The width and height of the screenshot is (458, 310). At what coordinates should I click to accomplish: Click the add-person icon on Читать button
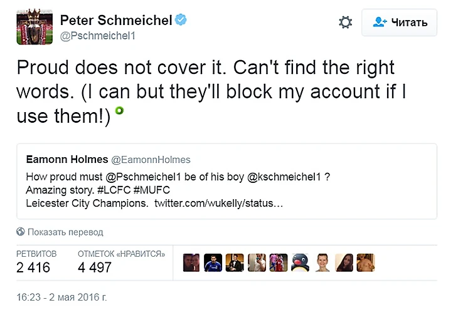(x=379, y=23)
